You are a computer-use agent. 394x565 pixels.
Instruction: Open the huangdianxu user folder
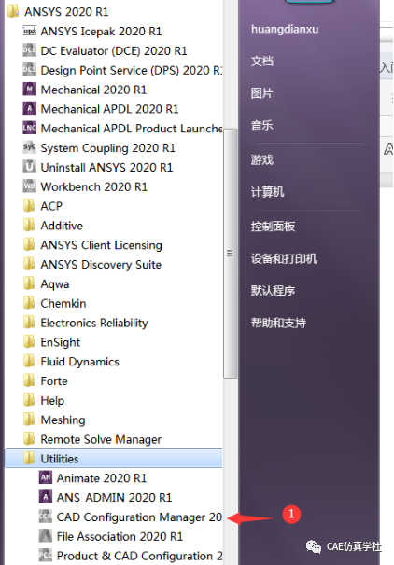pyautogui.click(x=285, y=29)
